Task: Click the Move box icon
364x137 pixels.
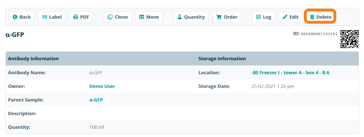Action: [x=141, y=17]
